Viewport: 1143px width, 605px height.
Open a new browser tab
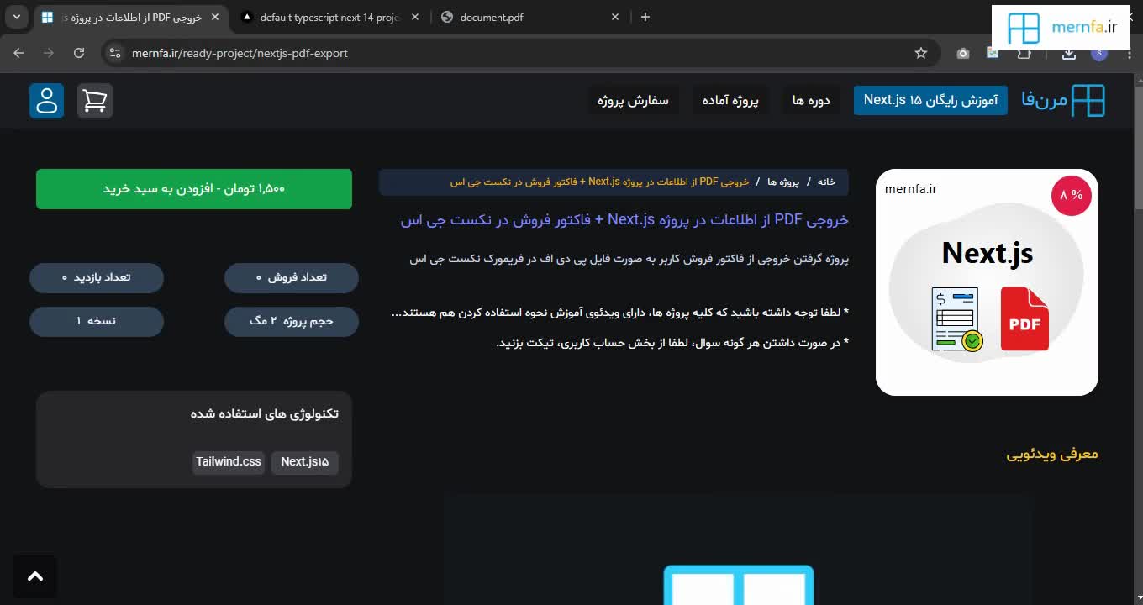pyautogui.click(x=645, y=17)
